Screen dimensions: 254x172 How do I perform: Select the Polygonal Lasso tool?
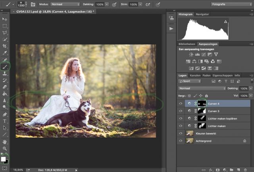[4, 32]
